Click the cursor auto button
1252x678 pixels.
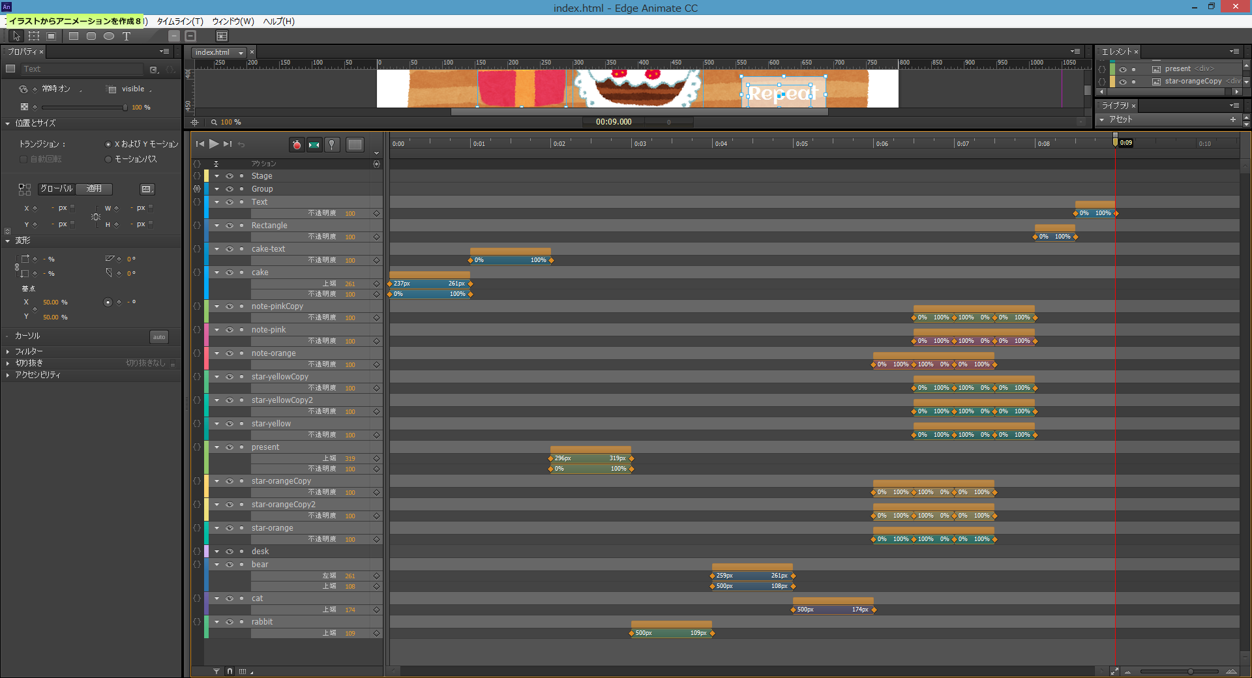tap(159, 337)
